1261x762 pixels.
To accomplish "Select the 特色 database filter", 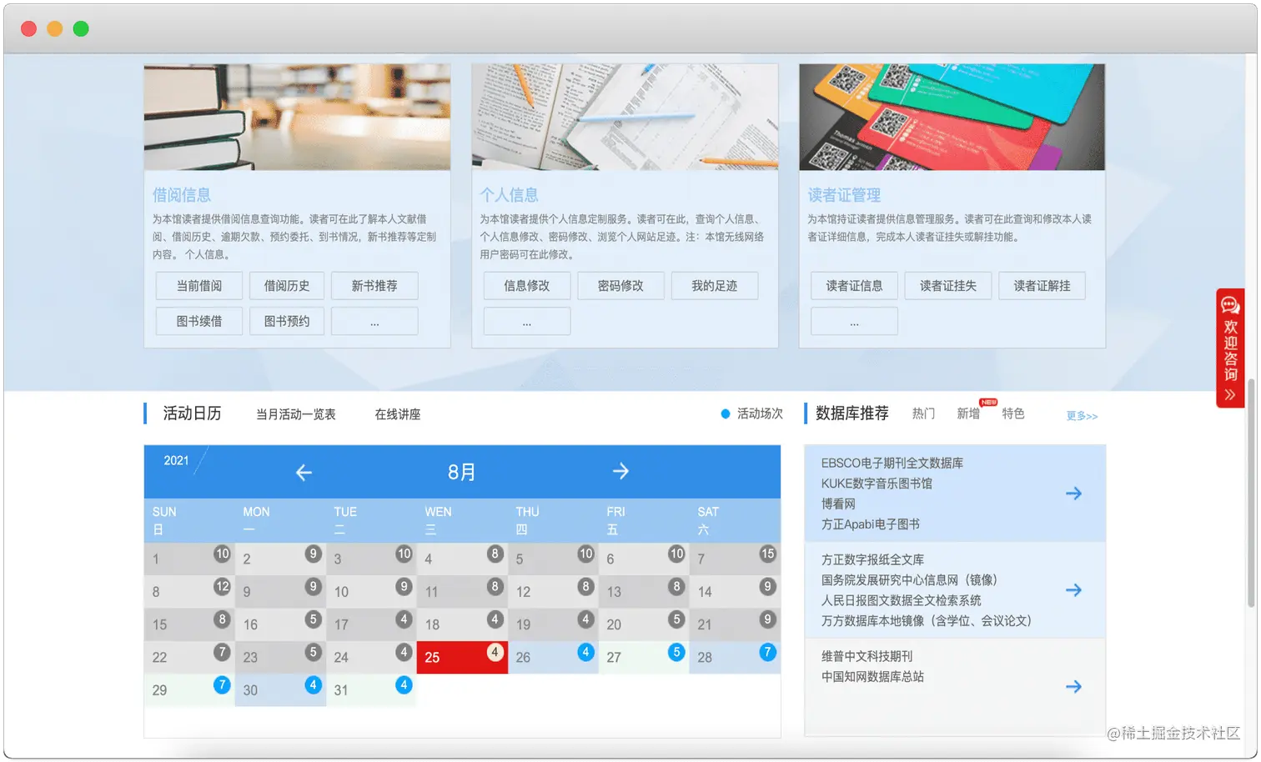I will tap(1013, 414).
